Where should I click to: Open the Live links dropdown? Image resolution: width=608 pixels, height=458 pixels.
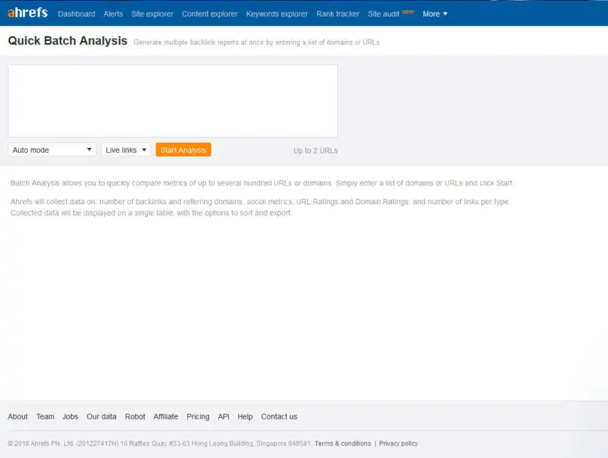(x=126, y=150)
